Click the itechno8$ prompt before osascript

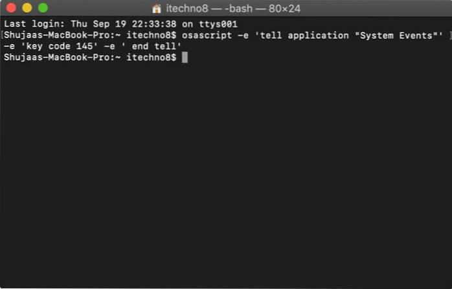click(152, 36)
